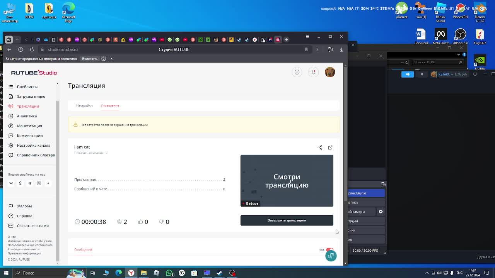Bookmark the page in the address bar

click(306, 49)
